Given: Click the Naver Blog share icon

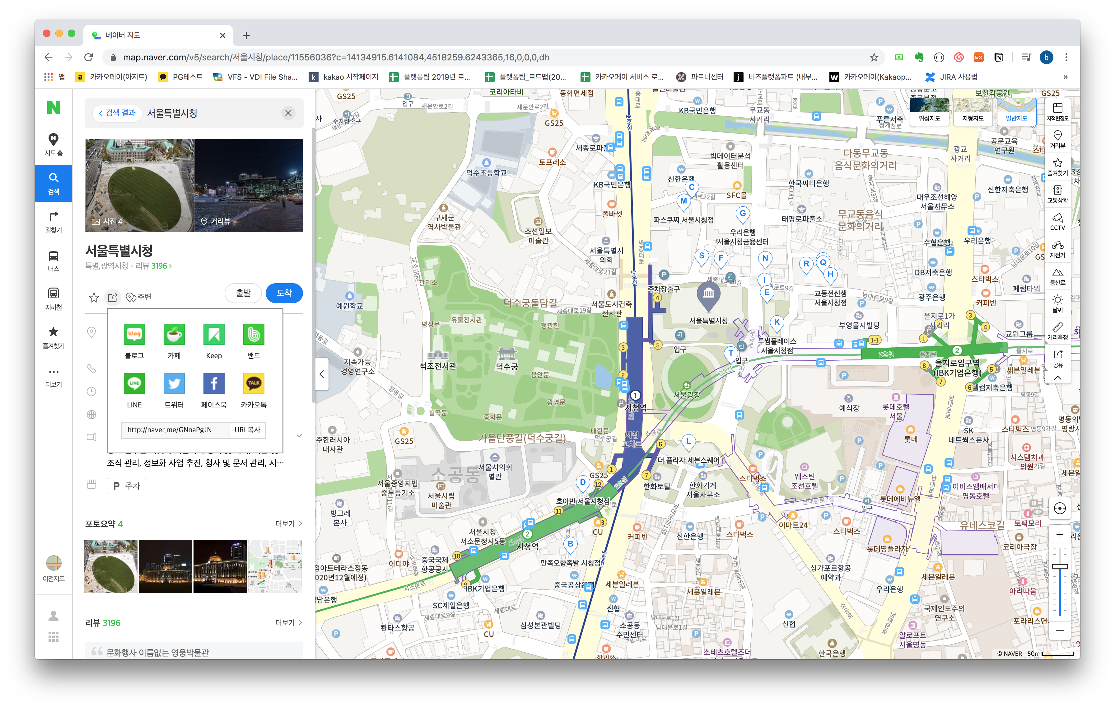Looking at the screenshot, I should (x=134, y=335).
